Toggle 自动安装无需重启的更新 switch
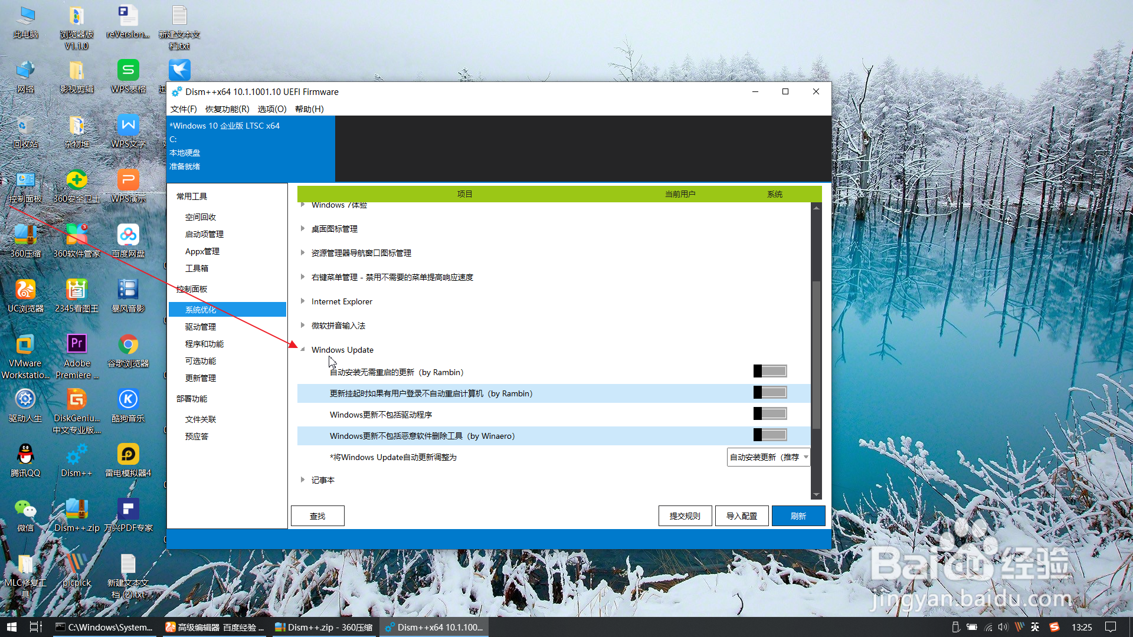This screenshot has height=637, width=1133. click(770, 371)
